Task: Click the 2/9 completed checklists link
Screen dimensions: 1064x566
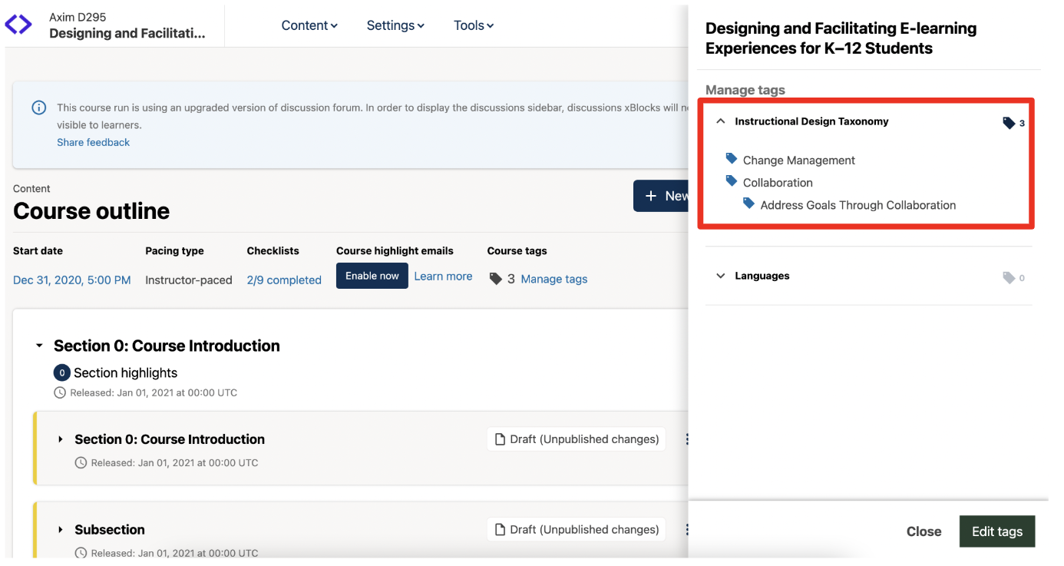Action: [284, 280]
